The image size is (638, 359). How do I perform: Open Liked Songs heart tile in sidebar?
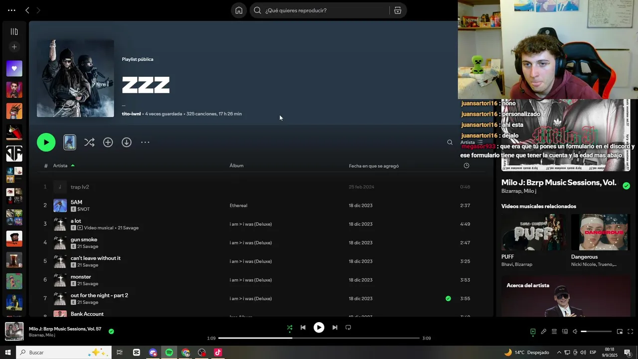tap(14, 68)
